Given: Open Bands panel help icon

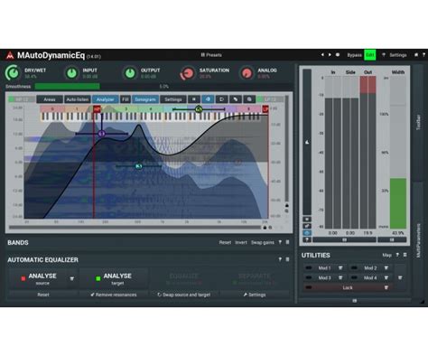Looking at the screenshot, I should [x=280, y=242].
